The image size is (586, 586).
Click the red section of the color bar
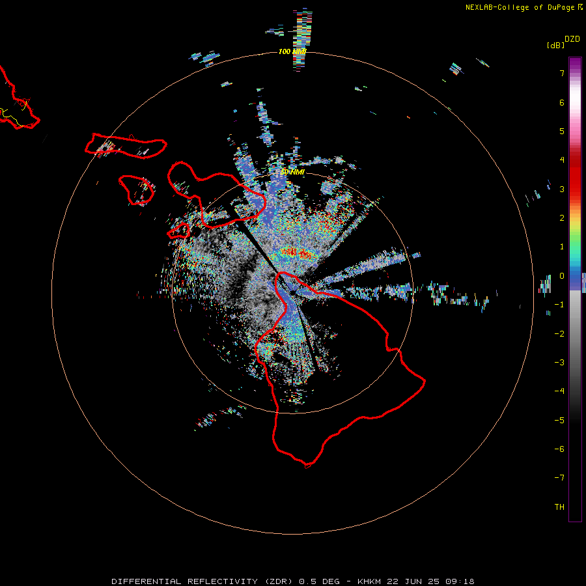[575, 176]
